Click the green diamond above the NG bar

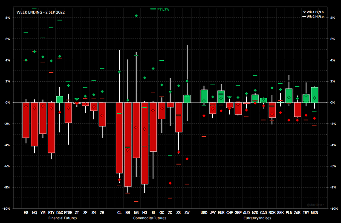[x=136, y=16]
